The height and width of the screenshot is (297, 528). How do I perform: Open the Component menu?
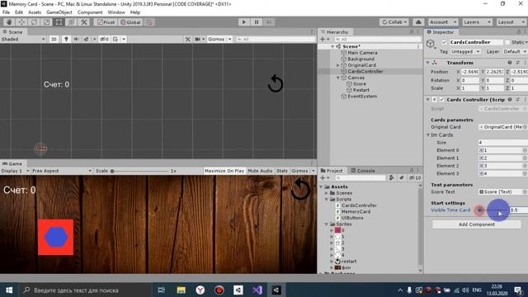pyautogui.click(x=90, y=12)
